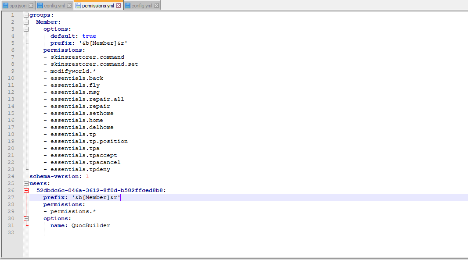Collapse the Member fold marker
Image resolution: width=468 pixels, height=260 pixels.
(26, 22)
